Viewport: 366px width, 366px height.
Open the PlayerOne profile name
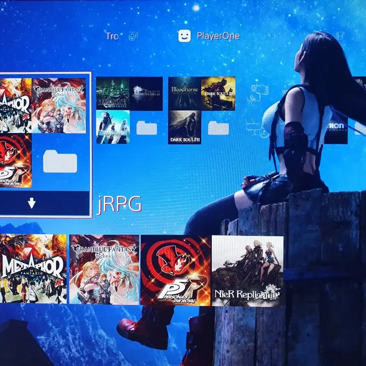[x=218, y=36]
